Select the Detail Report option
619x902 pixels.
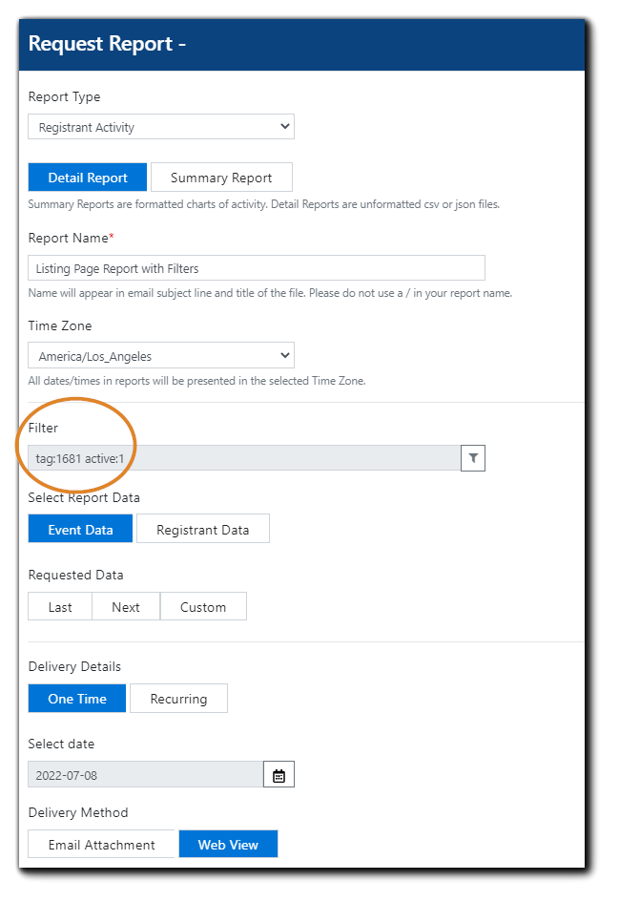tap(88, 178)
